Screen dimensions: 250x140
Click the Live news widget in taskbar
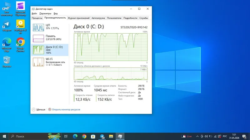[x=186, y=136]
